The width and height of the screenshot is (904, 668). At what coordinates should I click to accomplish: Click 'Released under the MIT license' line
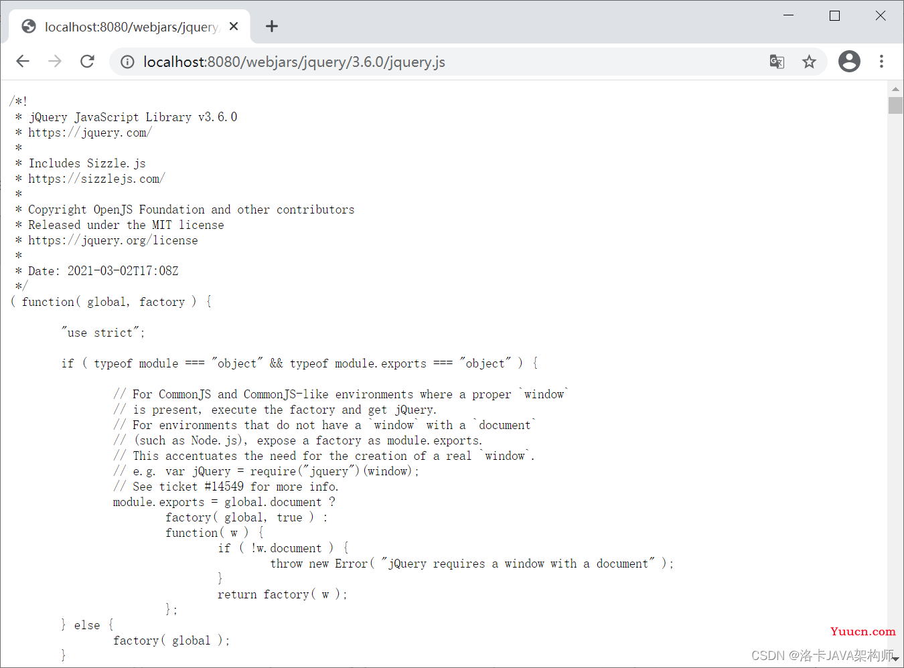pos(126,225)
